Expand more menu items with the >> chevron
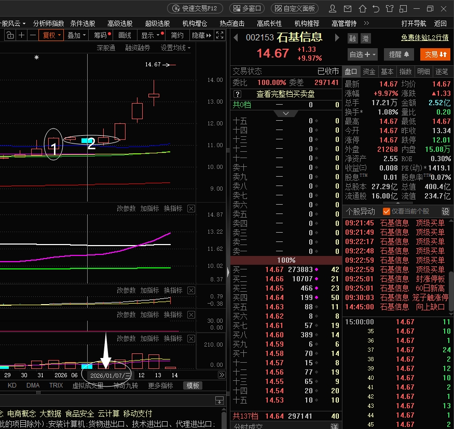Screen dimensions: 454x429 366,23
